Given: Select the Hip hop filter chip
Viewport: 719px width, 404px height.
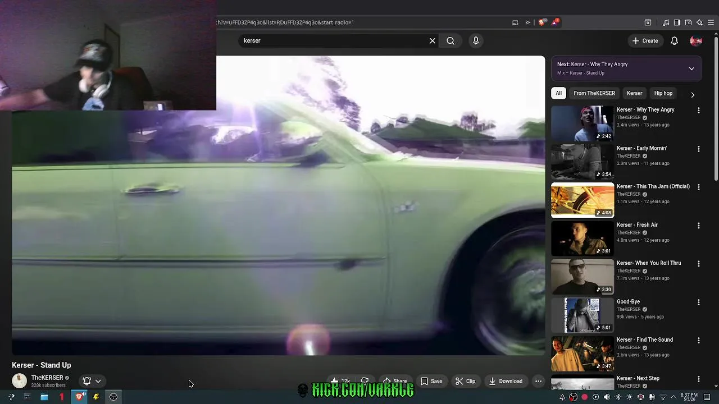Looking at the screenshot, I should (x=663, y=93).
